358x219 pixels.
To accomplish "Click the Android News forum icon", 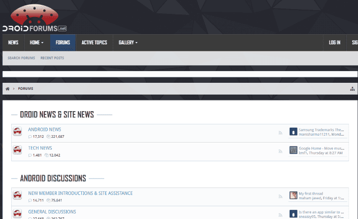I will coord(17,131).
